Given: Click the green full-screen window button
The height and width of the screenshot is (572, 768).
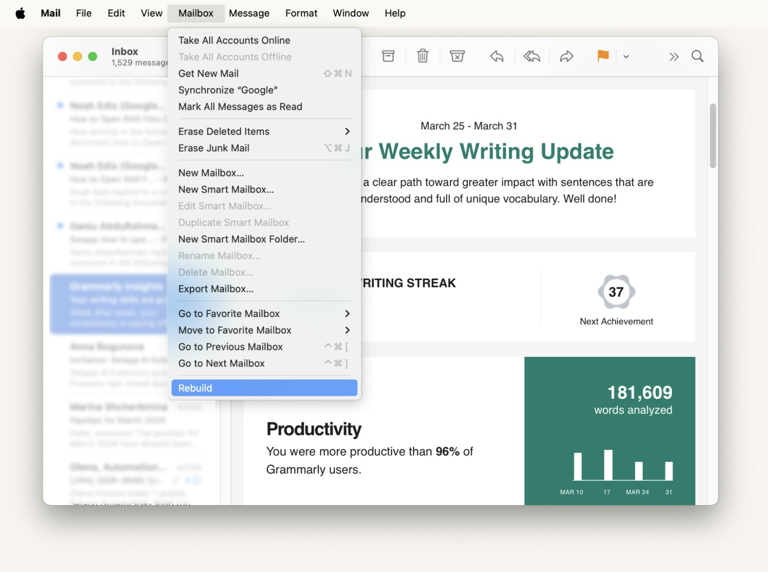Looking at the screenshot, I should pos(93,57).
